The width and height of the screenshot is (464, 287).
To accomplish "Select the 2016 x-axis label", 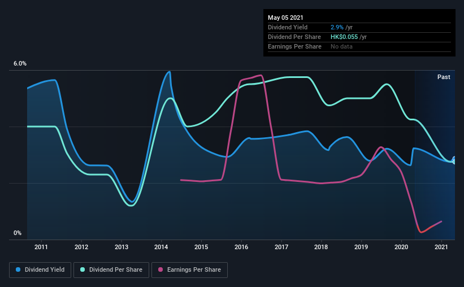I will (241, 247).
